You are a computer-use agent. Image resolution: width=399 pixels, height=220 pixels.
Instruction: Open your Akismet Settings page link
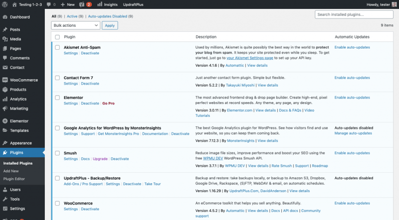[x=250, y=58]
